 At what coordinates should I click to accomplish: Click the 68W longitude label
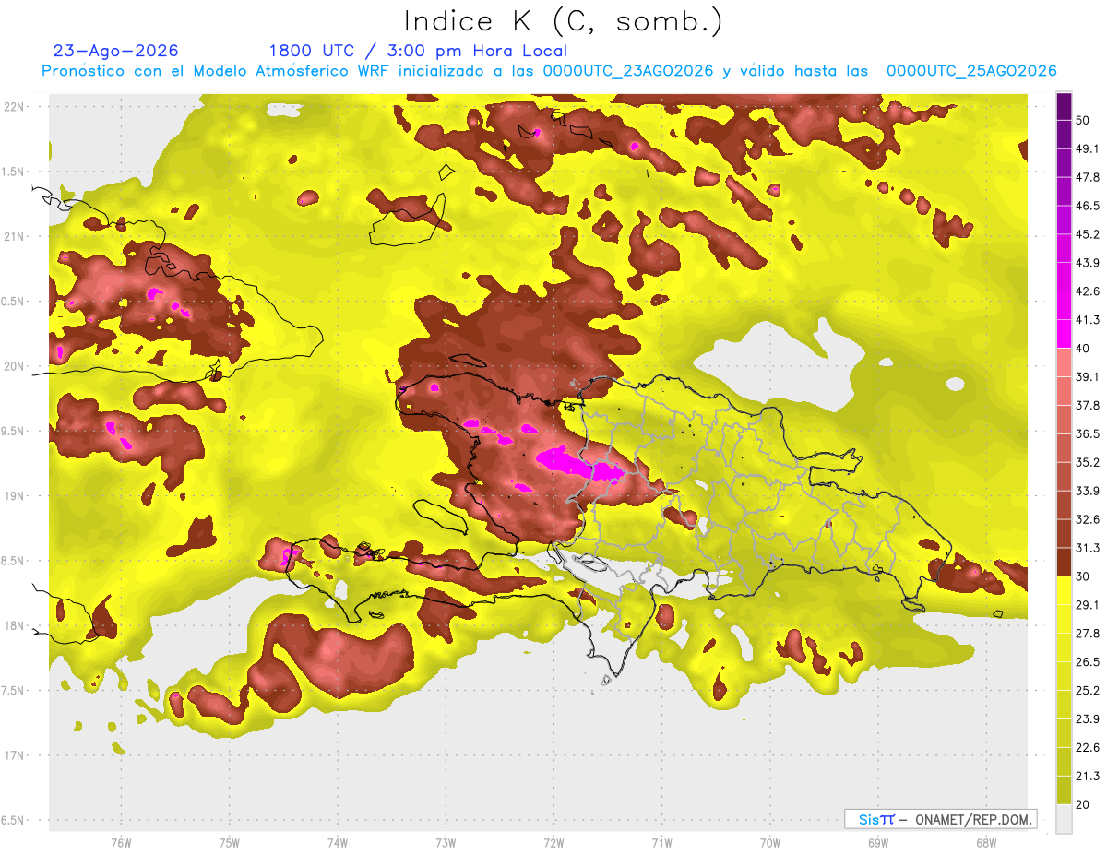(x=986, y=842)
